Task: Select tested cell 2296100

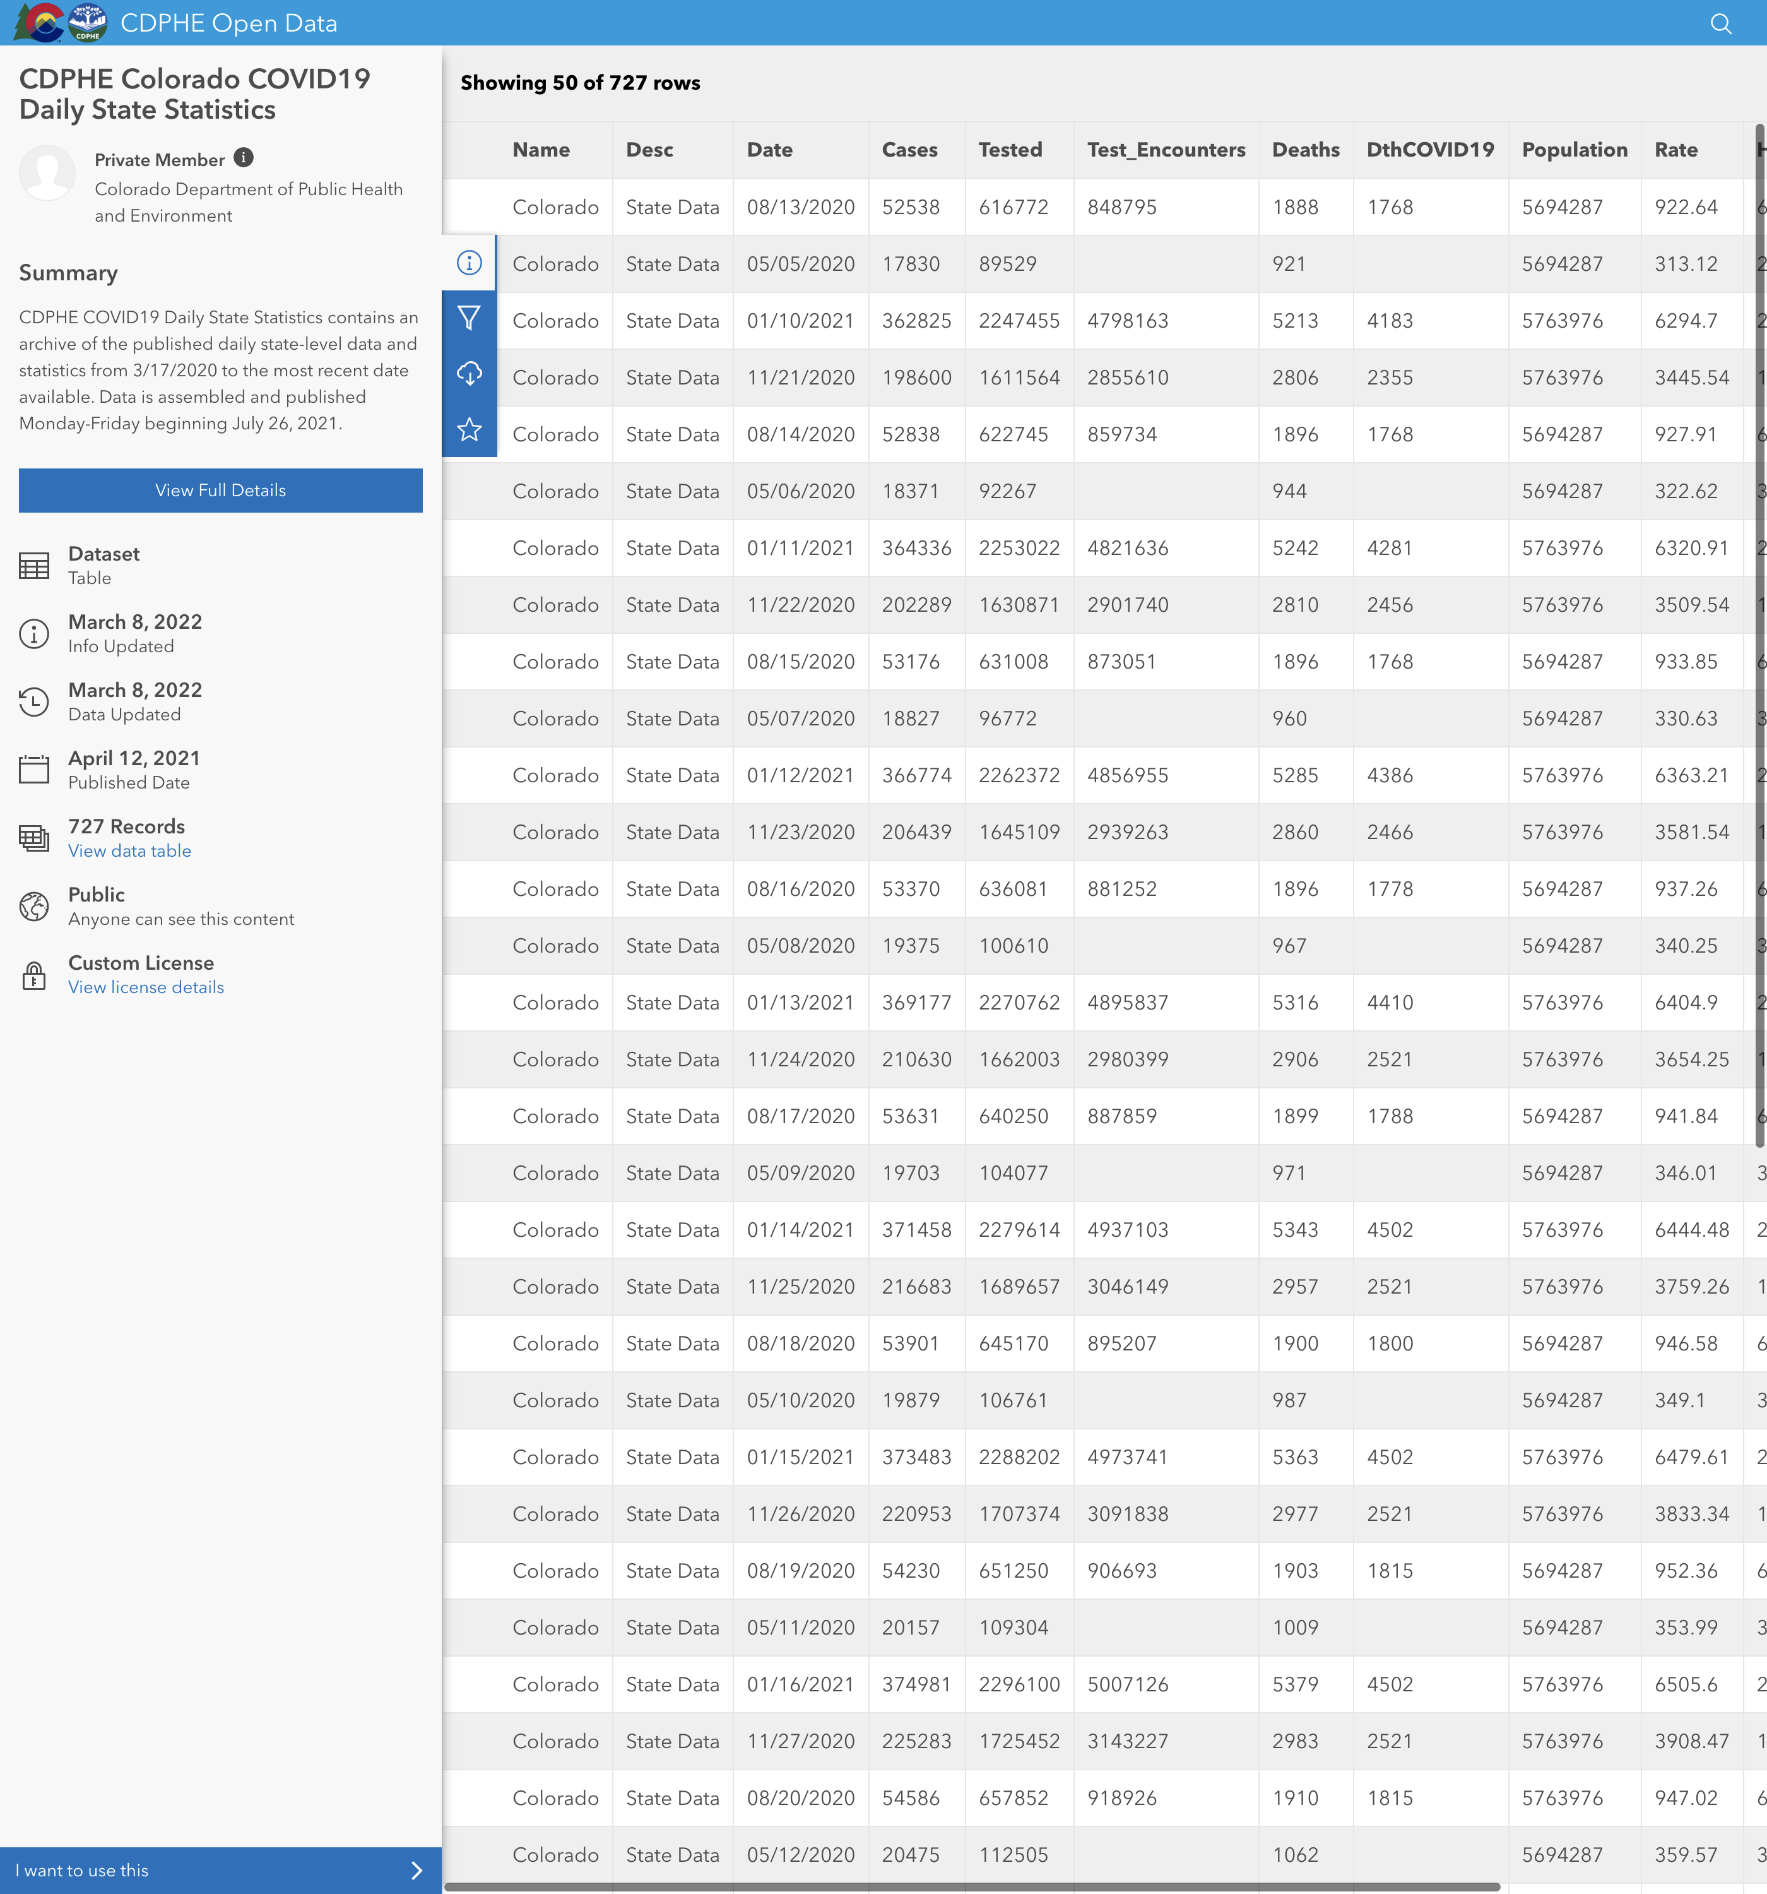Action: 1019,1684
